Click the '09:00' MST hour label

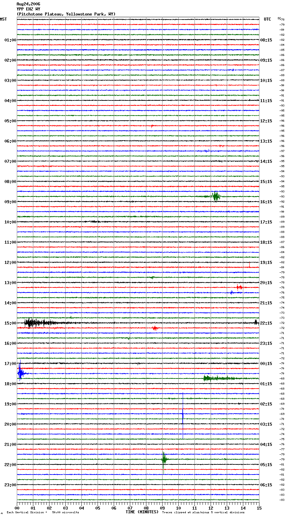[x=10, y=202]
